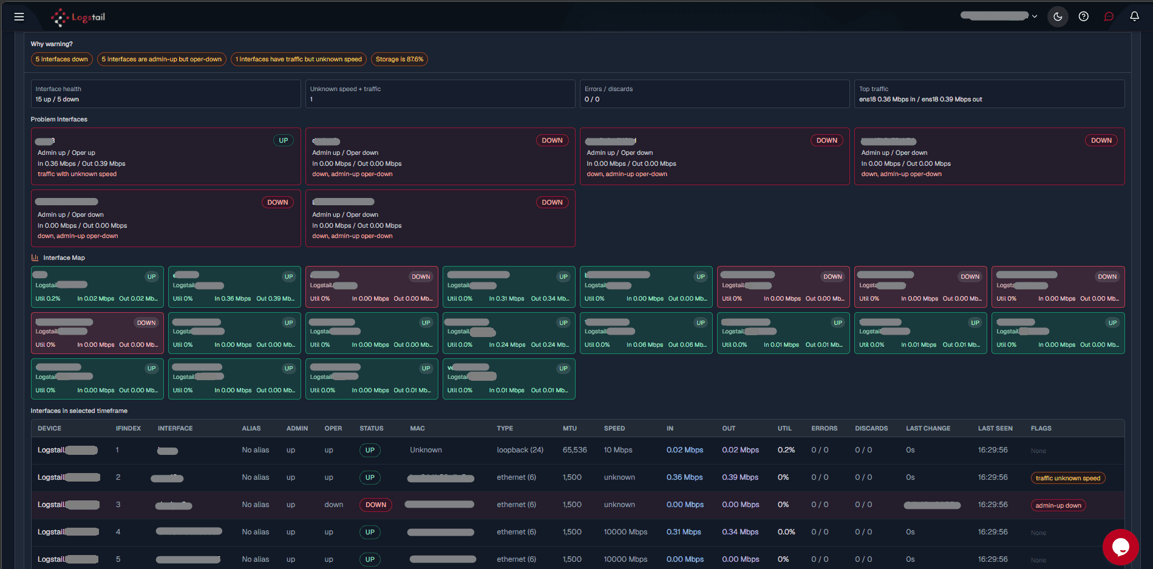
Task: Select map card showing Util 0.2%
Action: pos(97,287)
